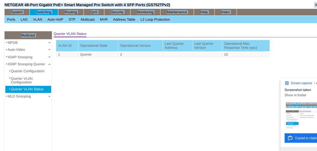Image resolution: width=317 pixels, height=151 pixels.
Task: Click the NETGEAR switch page title
Action: (87, 5)
